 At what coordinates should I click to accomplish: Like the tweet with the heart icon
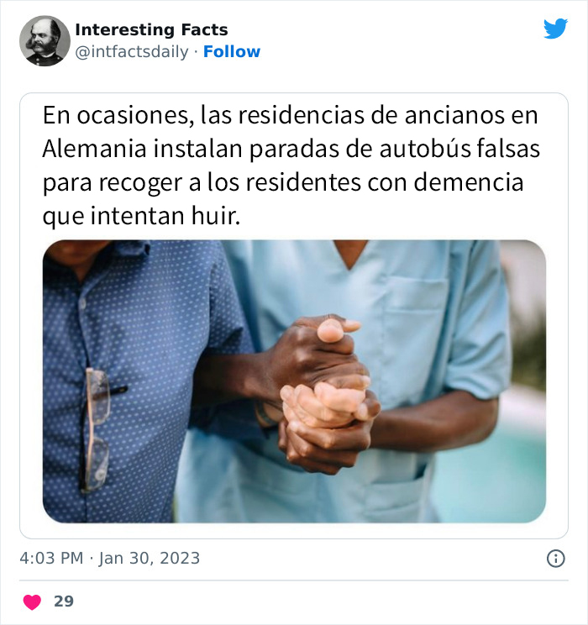pyautogui.click(x=32, y=601)
